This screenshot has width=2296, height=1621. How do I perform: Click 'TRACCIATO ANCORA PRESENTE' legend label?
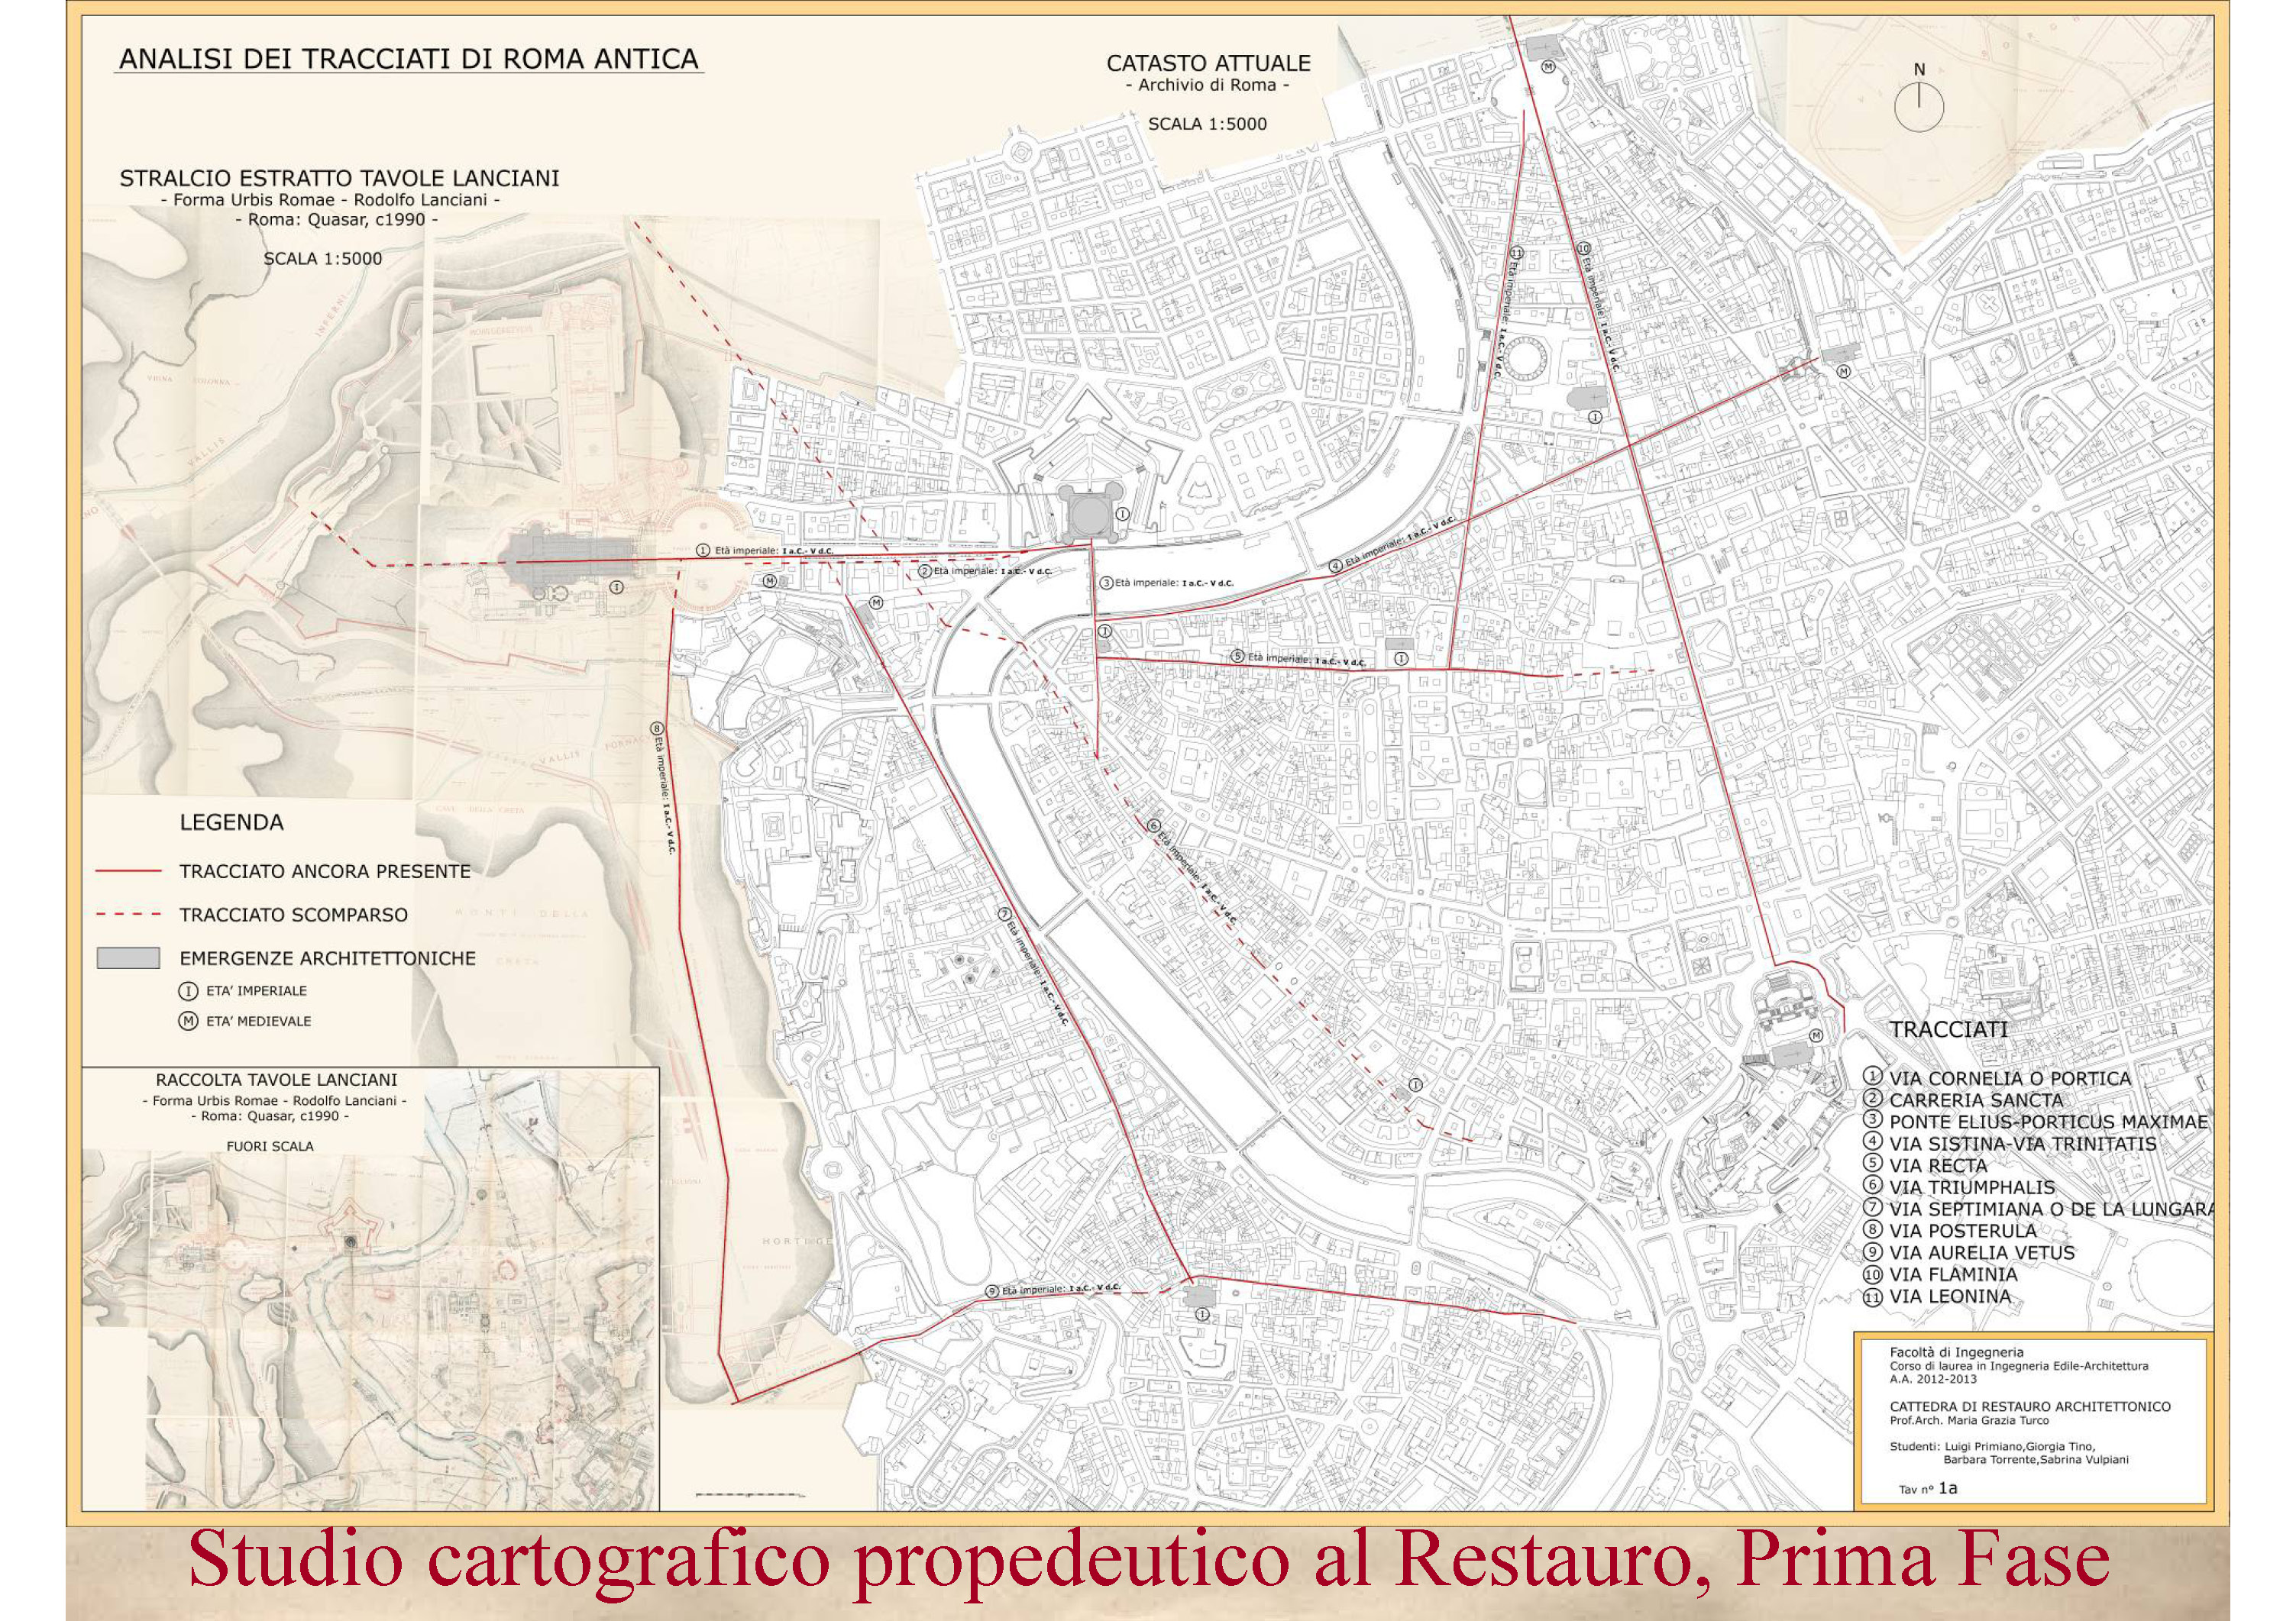click(x=325, y=871)
